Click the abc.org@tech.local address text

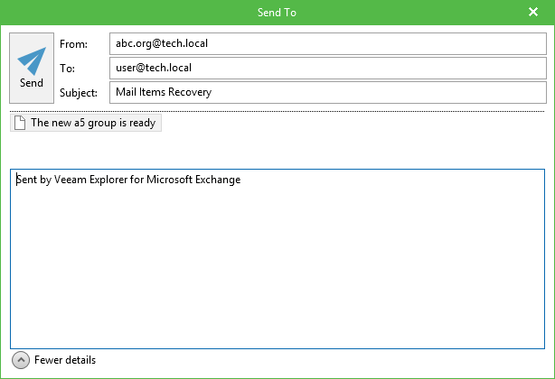162,43
